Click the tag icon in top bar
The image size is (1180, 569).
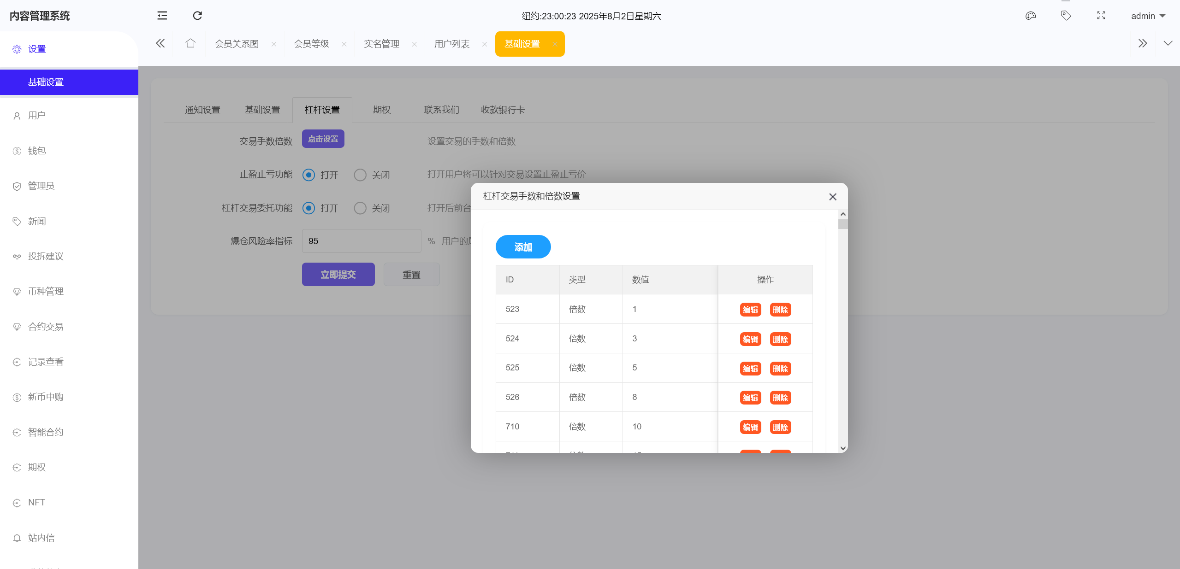click(1066, 16)
